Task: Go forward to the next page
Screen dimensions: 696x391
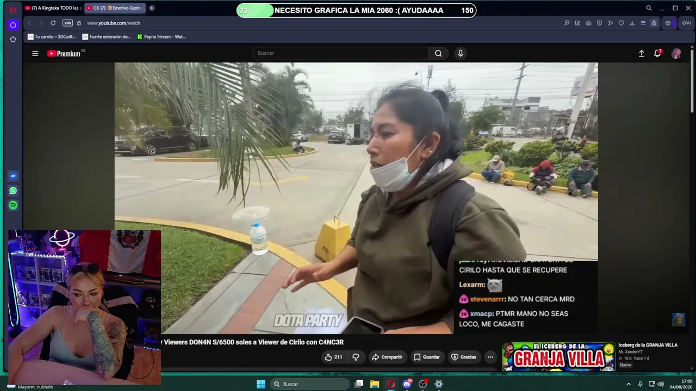Action: [40, 23]
